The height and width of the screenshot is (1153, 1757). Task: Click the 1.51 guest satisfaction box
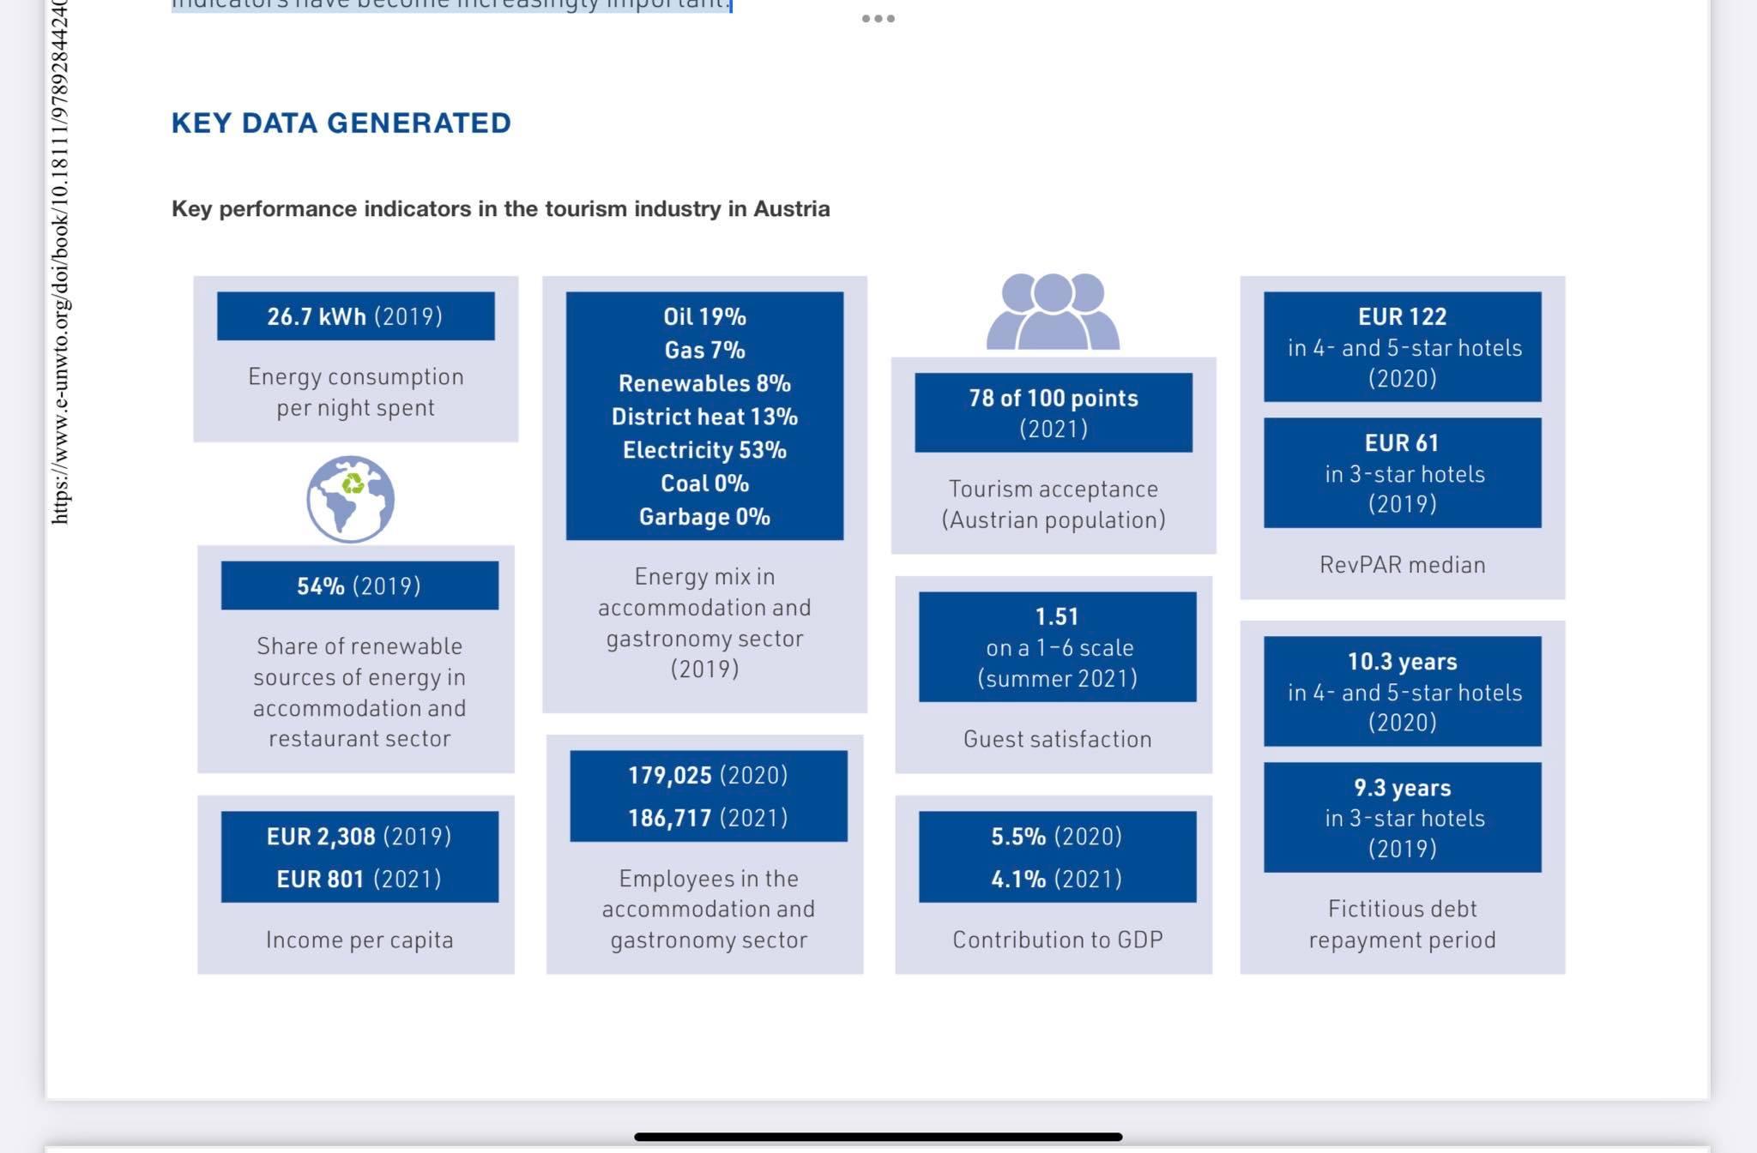point(1057,646)
